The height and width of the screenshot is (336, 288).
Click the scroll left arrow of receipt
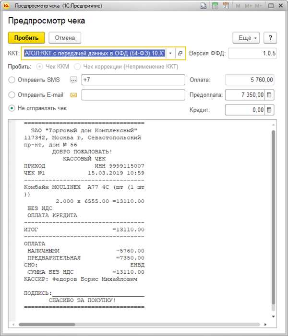(x=13, y=324)
